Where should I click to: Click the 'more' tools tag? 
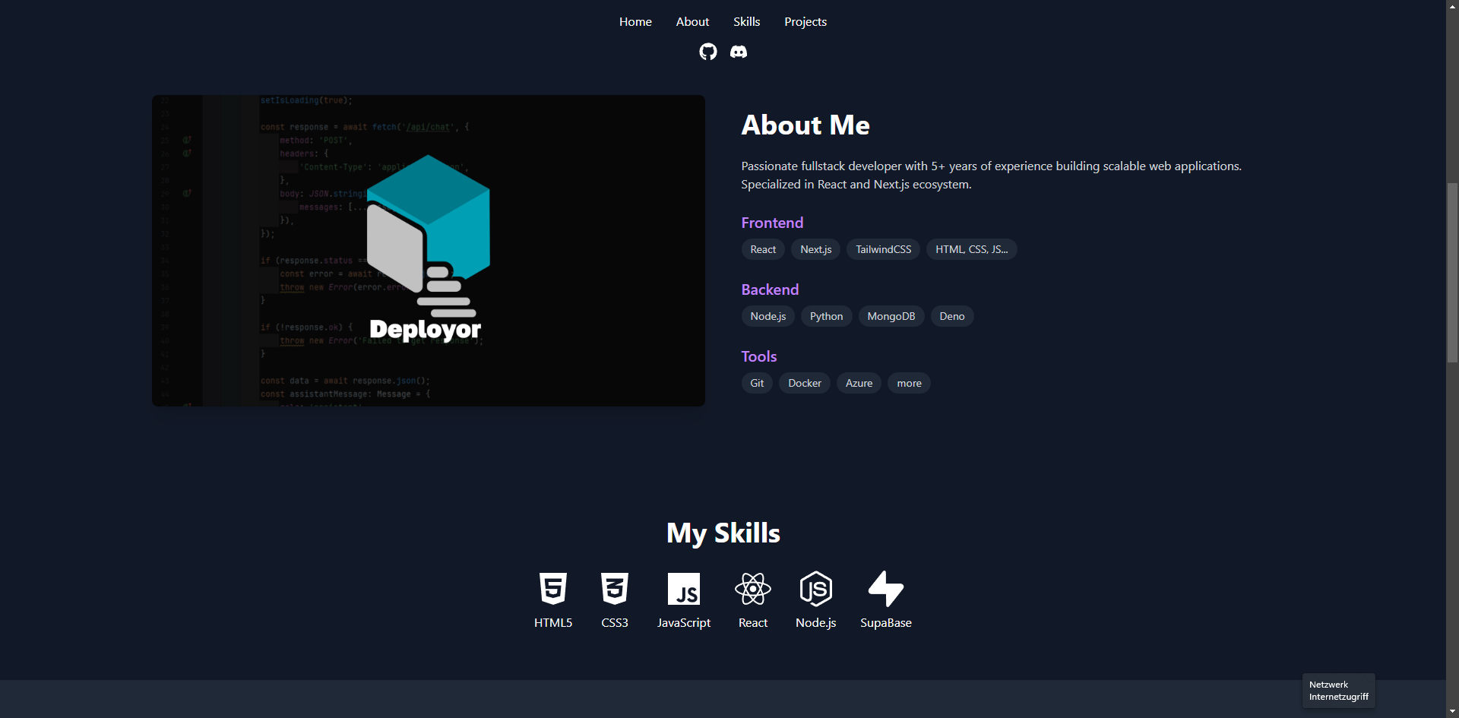(x=910, y=383)
